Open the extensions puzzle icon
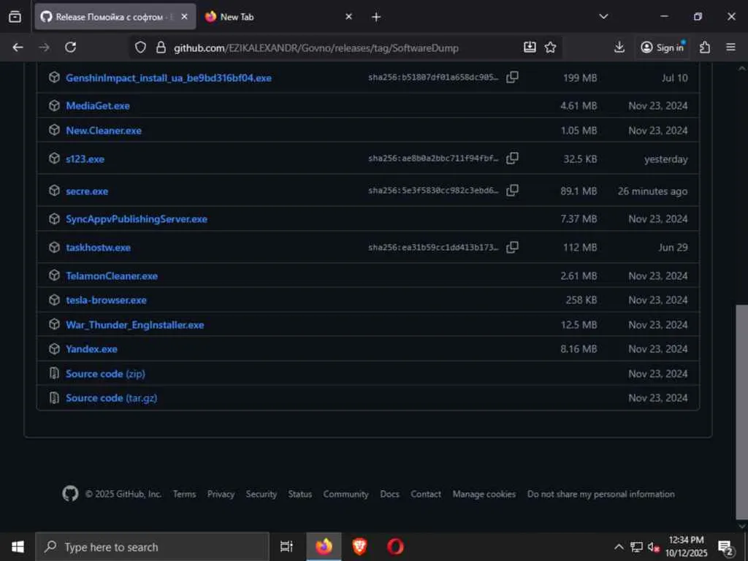 (705, 47)
